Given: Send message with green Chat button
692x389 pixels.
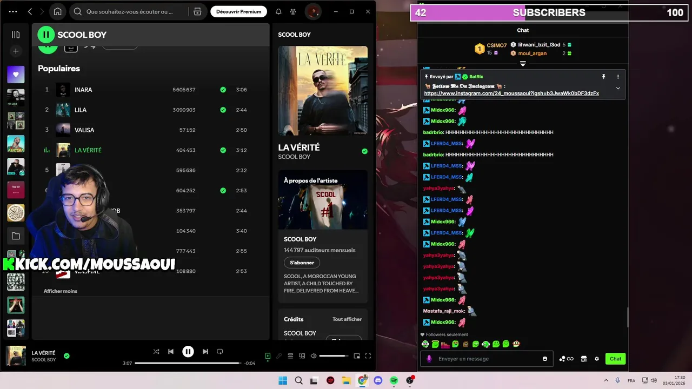Looking at the screenshot, I should coord(615,359).
